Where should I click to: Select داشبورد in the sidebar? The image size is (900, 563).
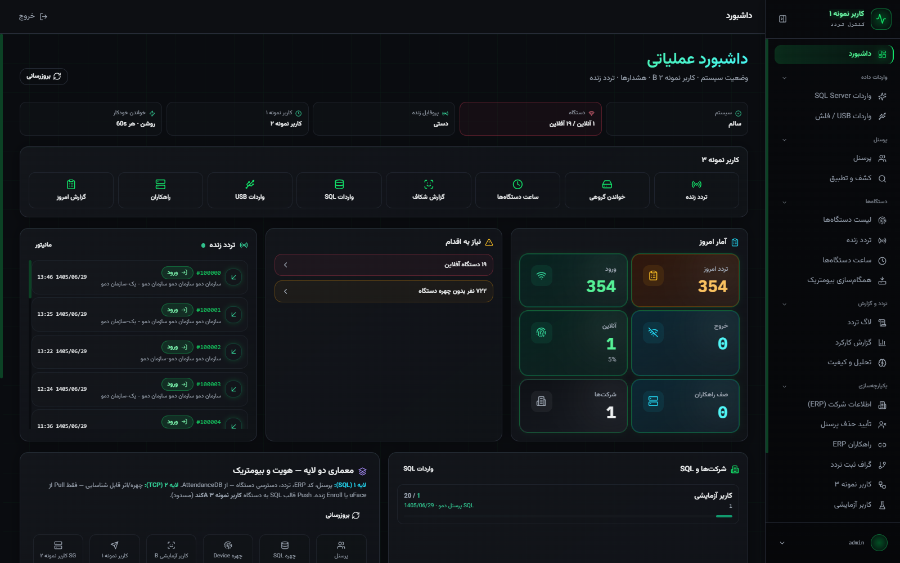(x=834, y=55)
